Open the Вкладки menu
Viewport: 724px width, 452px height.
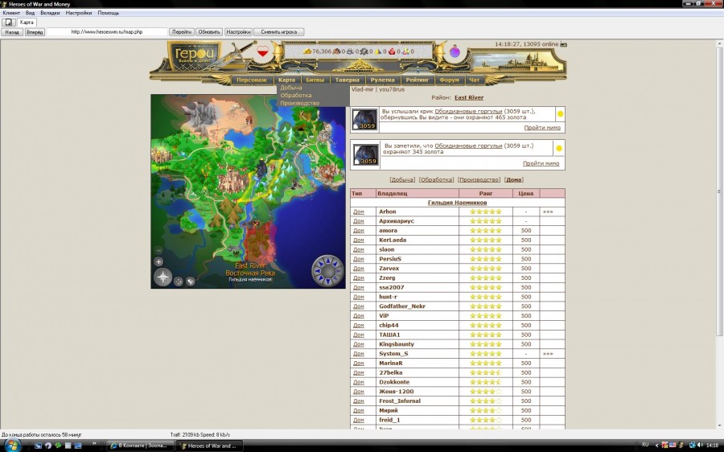click(x=51, y=13)
